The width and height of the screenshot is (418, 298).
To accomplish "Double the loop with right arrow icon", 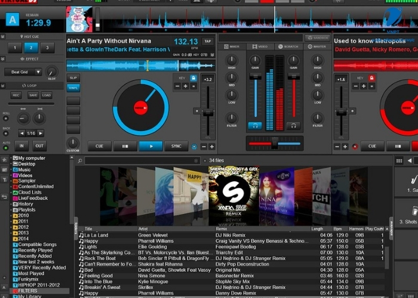I will point(40,133).
